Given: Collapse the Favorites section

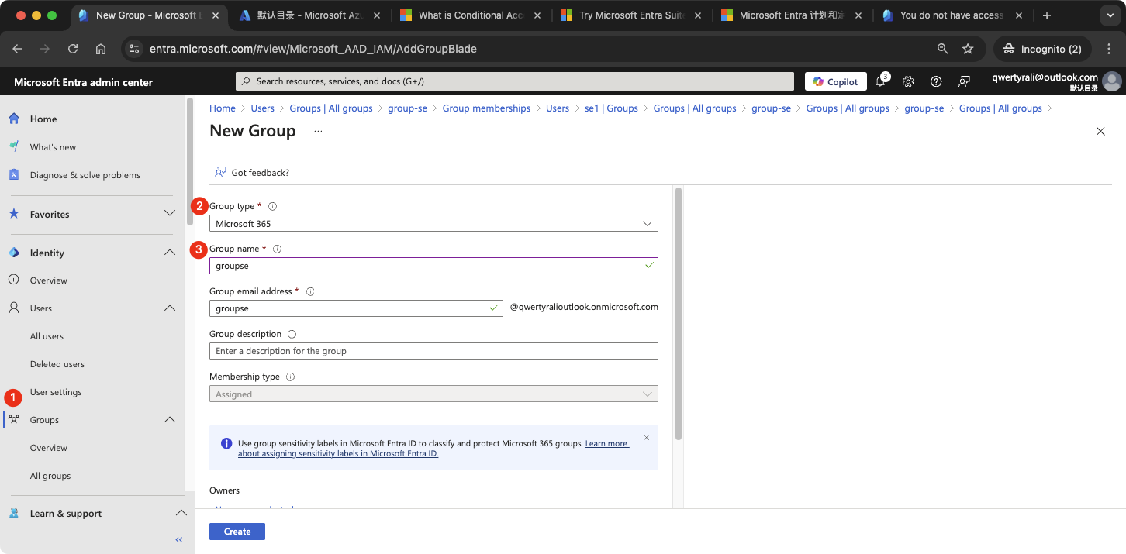Looking at the screenshot, I should [x=170, y=213].
